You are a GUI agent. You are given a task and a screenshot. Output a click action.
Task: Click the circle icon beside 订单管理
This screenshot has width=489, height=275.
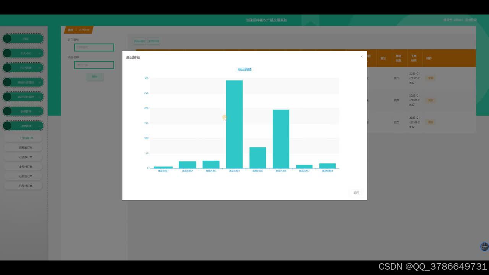coord(7,126)
